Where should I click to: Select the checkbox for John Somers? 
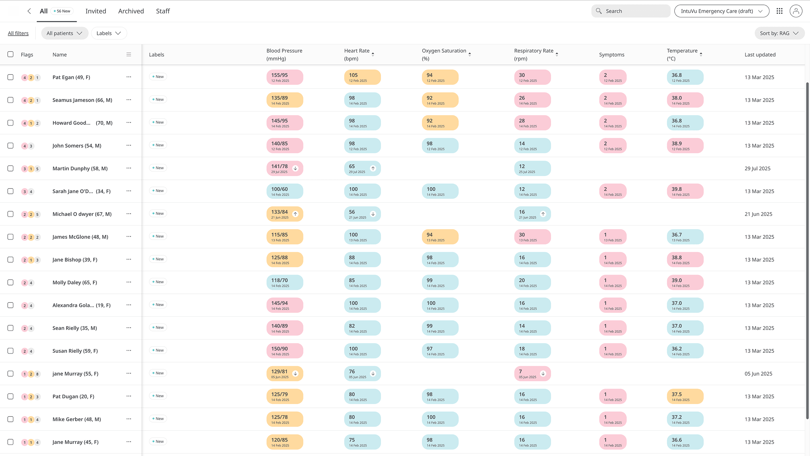click(x=10, y=145)
